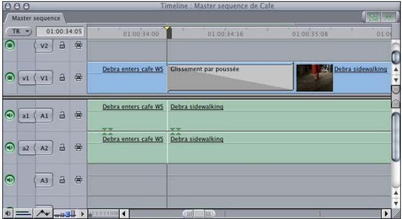Lock the A1 track
This screenshot has width=402, height=219.
coord(62,115)
